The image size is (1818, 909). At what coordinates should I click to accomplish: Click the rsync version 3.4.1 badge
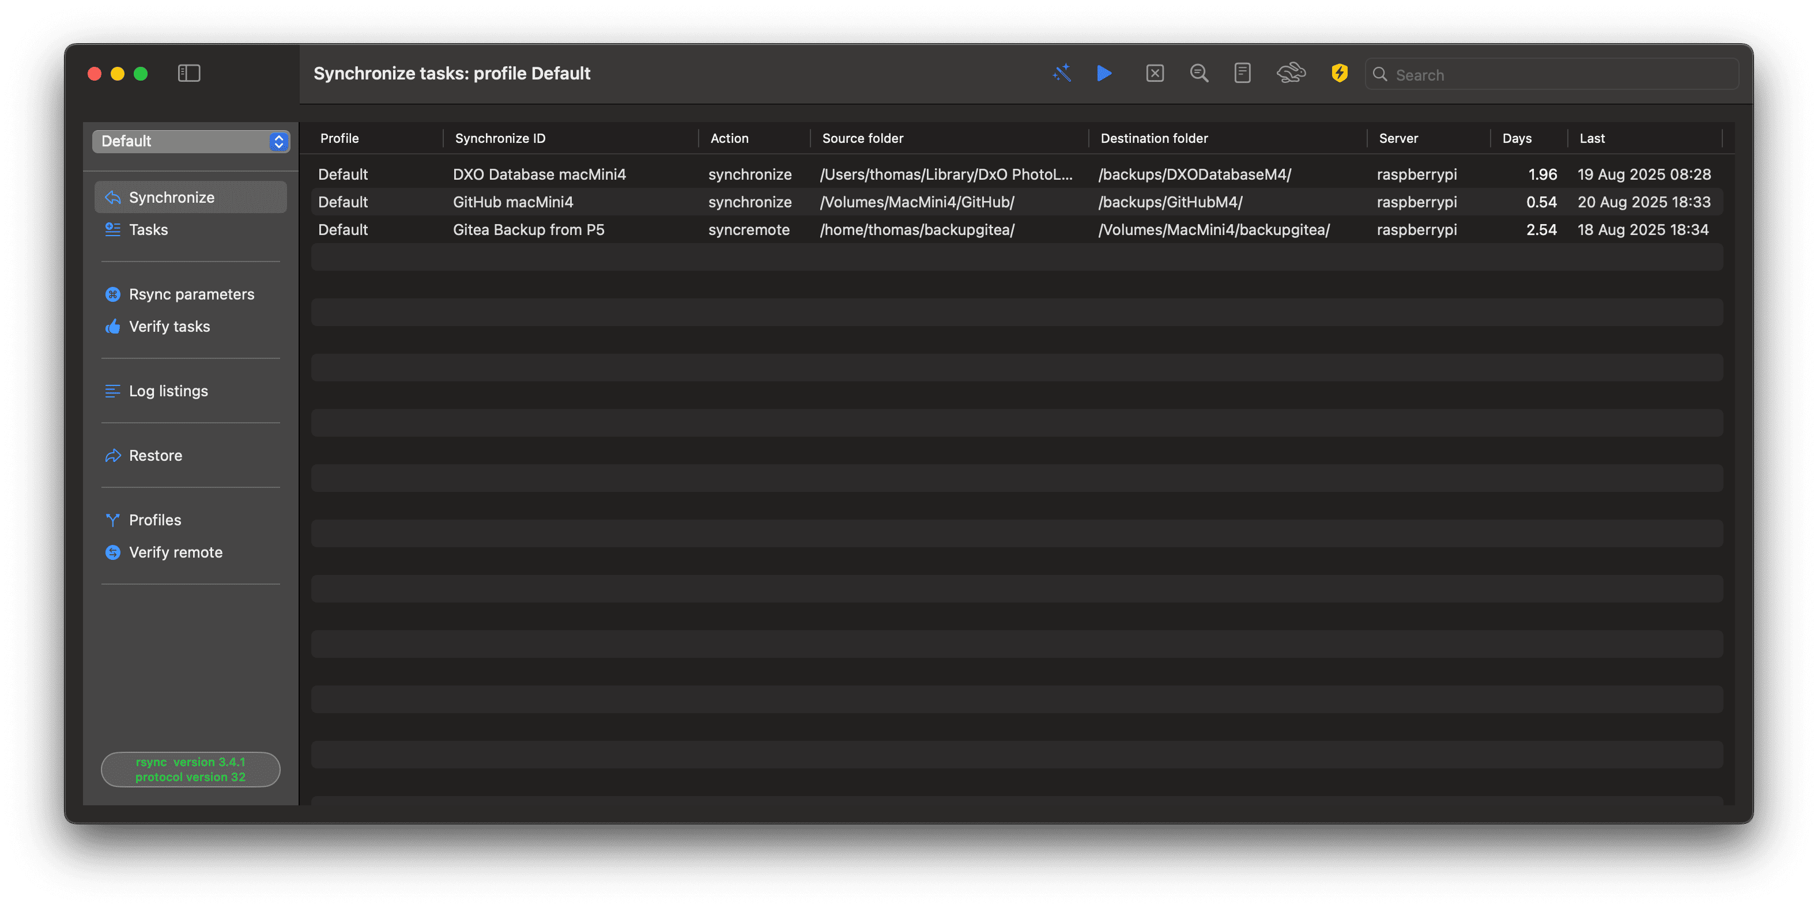pos(191,770)
